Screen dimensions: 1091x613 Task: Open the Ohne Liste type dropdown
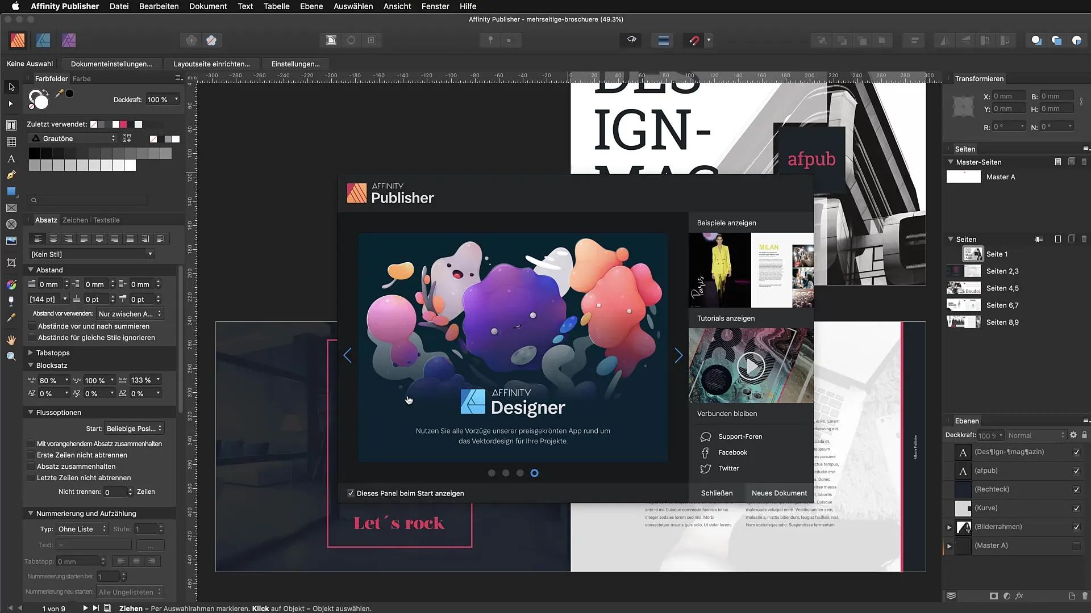click(x=82, y=529)
